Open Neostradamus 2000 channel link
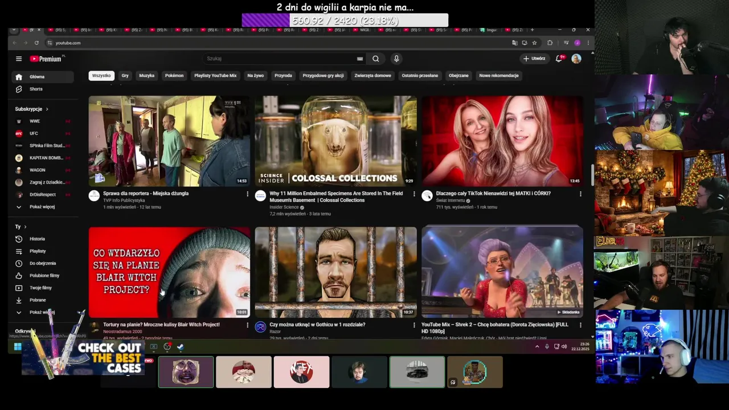This screenshot has width=729, height=410. 122,331
